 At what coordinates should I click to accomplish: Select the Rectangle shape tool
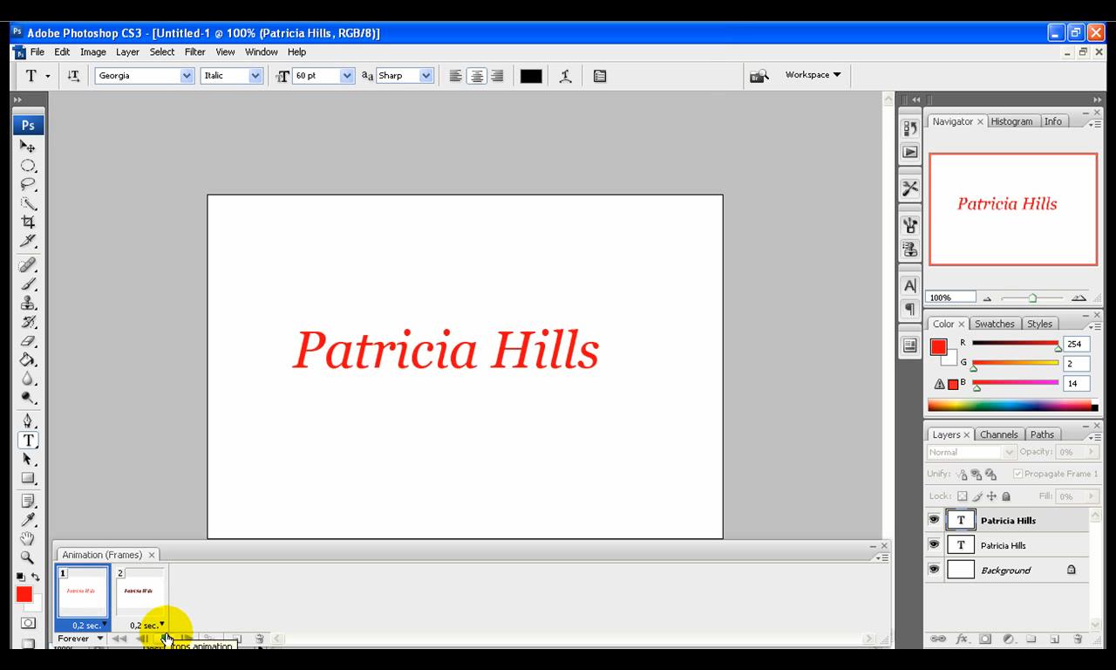pos(28,478)
